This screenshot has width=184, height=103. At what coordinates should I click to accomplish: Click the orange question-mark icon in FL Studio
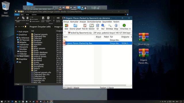pyautogui.click(x=68, y=8)
